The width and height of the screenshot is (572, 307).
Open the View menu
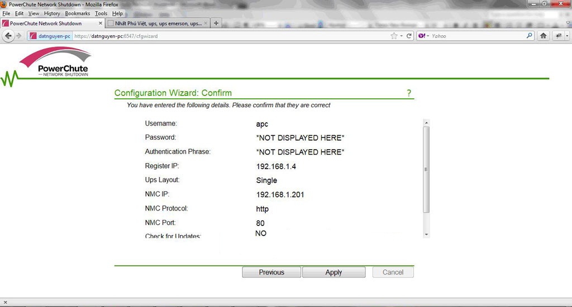(x=34, y=13)
